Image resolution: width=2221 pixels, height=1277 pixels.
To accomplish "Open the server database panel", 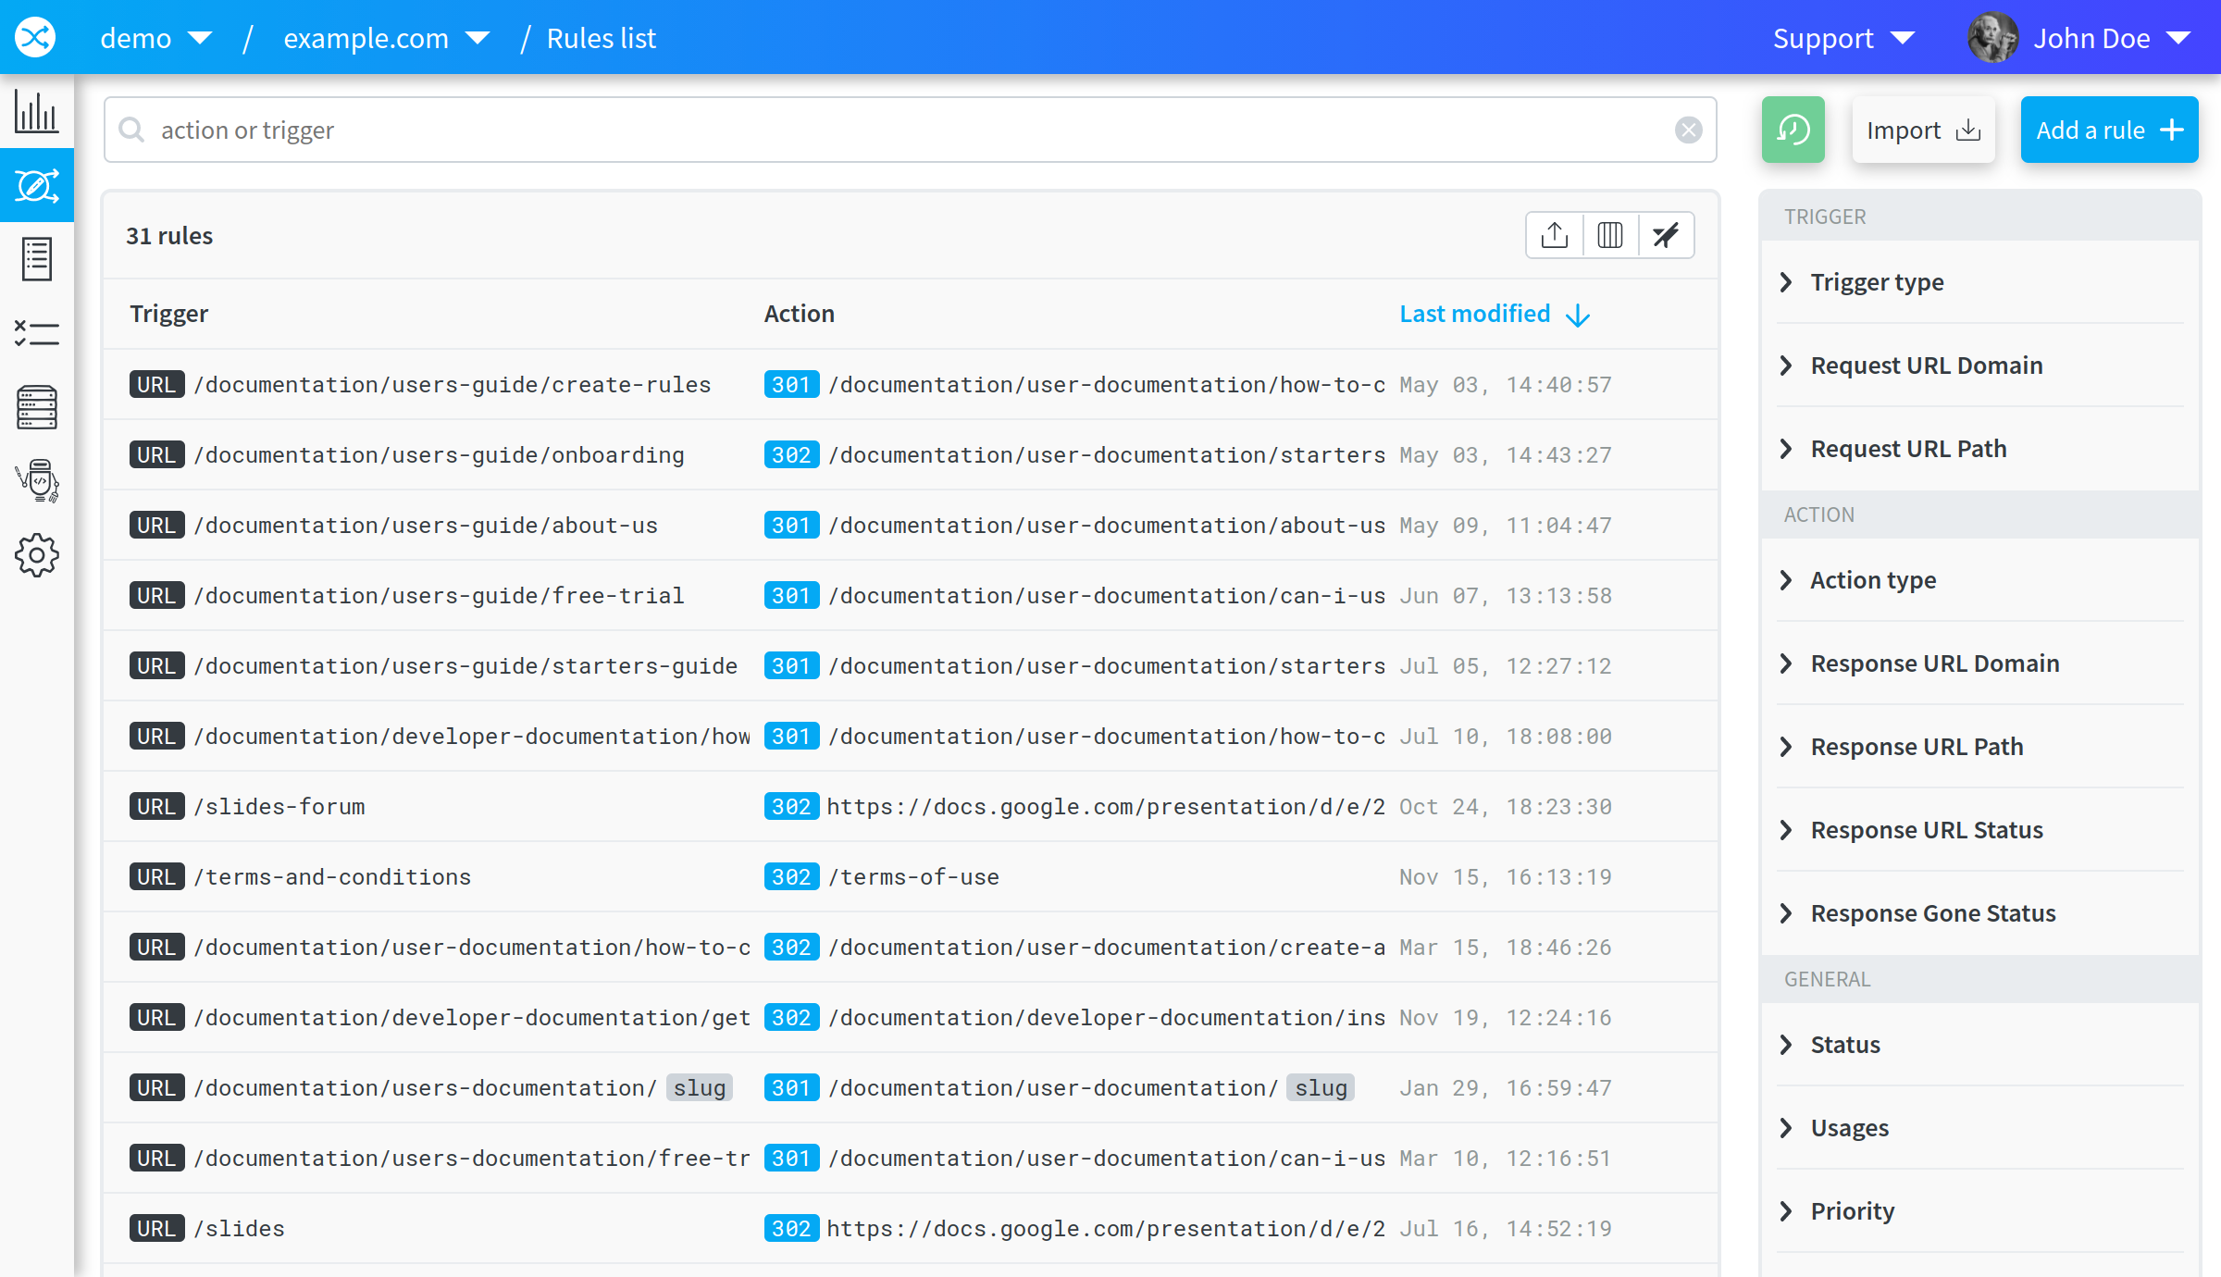I will click(36, 407).
